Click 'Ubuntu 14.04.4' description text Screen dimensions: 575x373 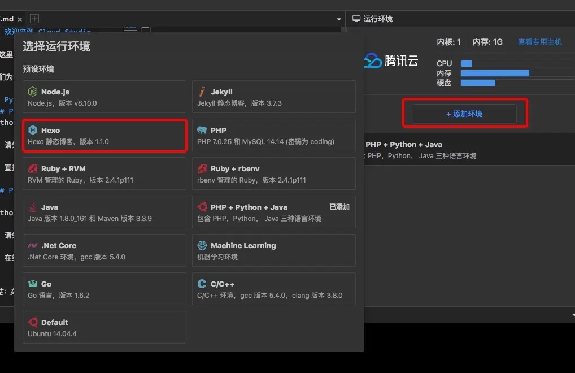pos(52,334)
